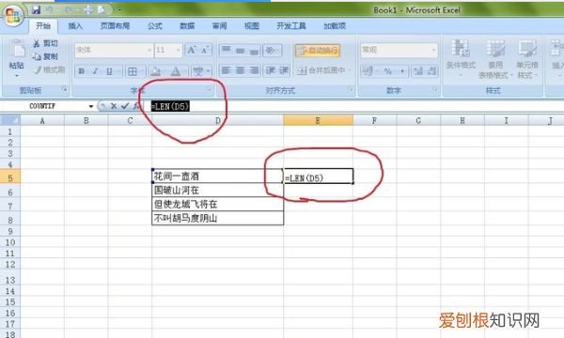Cancel formula entry with X button
This screenshot has width=564, height=338.
click(x=114, y=106)
